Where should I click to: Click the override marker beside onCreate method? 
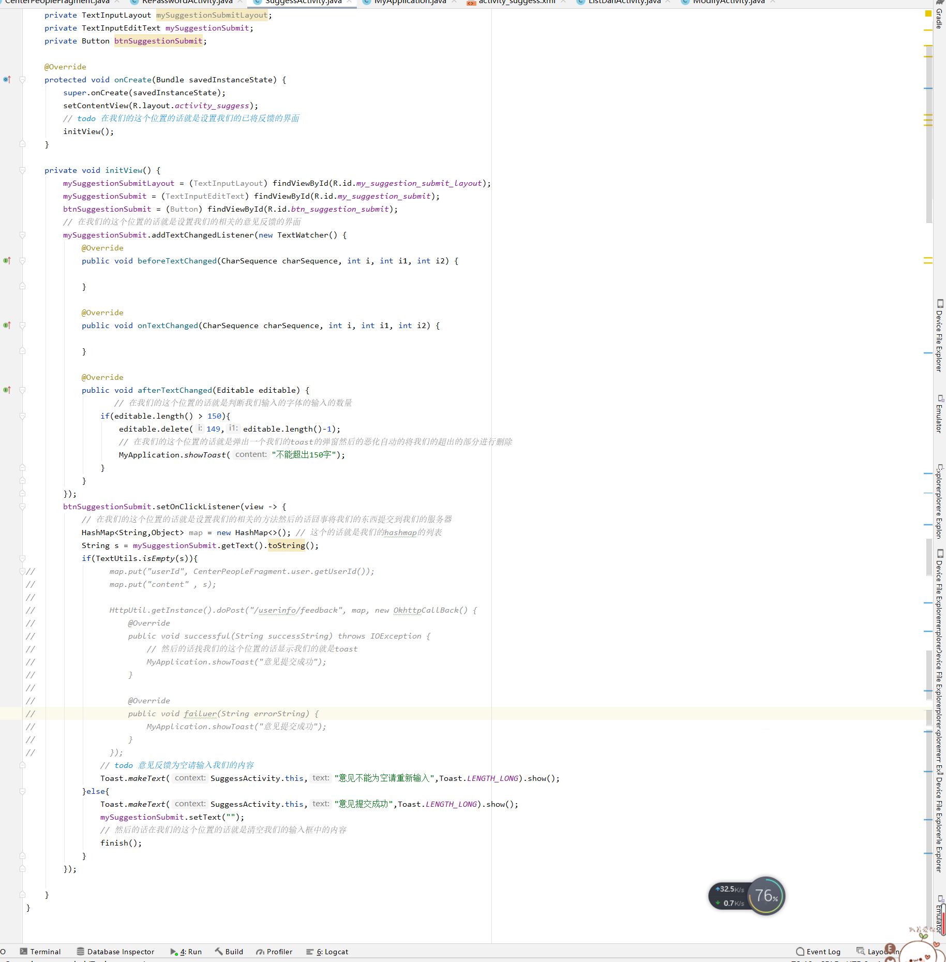point(7,79)
